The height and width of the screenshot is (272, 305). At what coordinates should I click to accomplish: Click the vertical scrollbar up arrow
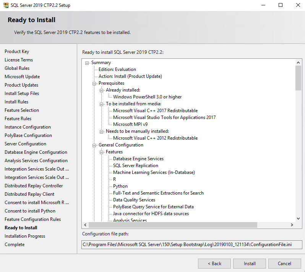point(298,63)
